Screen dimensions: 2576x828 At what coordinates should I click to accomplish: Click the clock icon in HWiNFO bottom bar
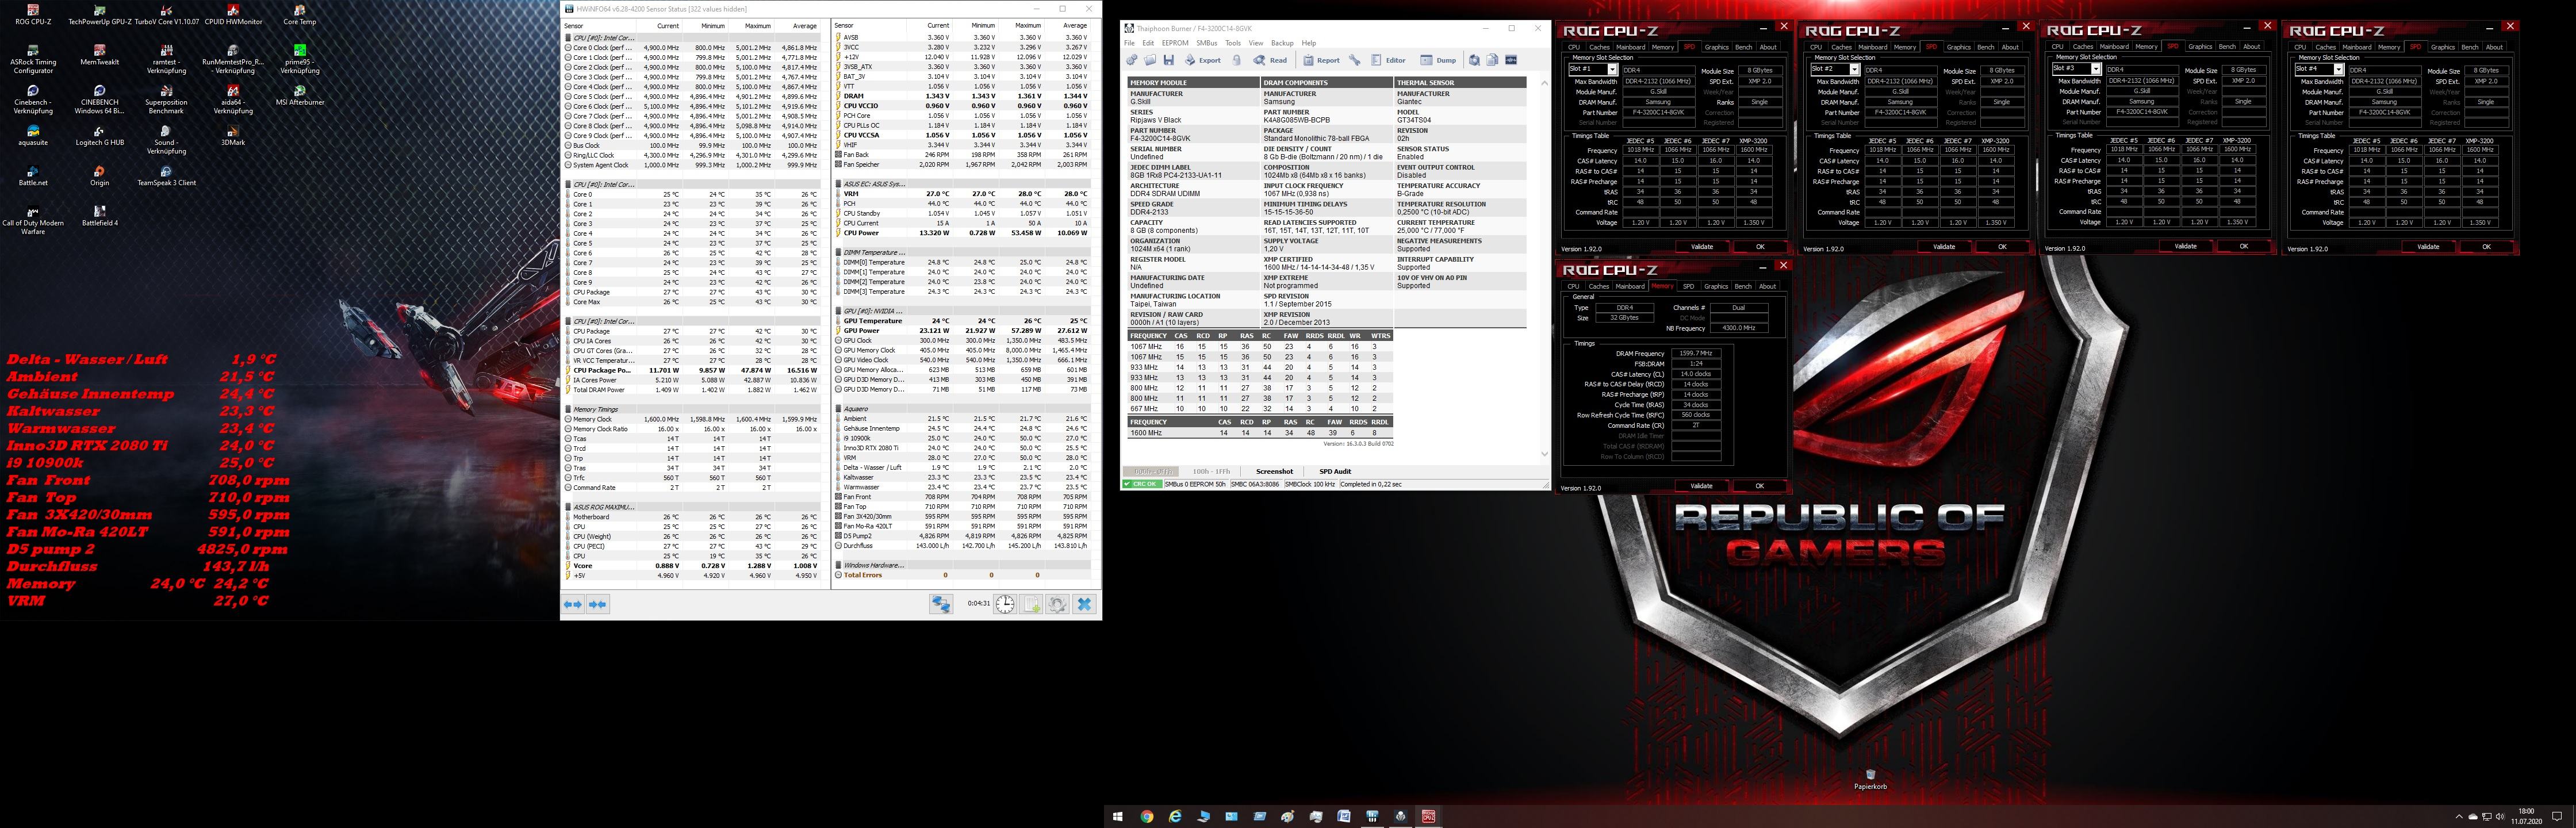coord(1005,604)
